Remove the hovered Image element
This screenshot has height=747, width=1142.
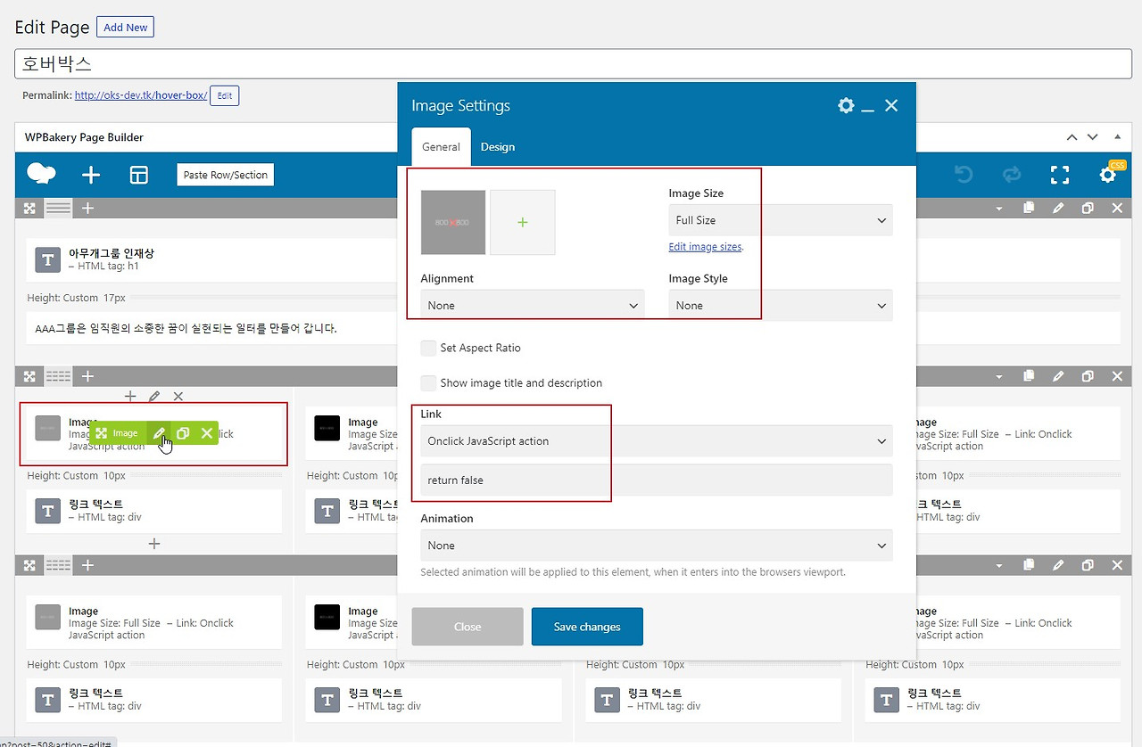[x=207, y=433]
